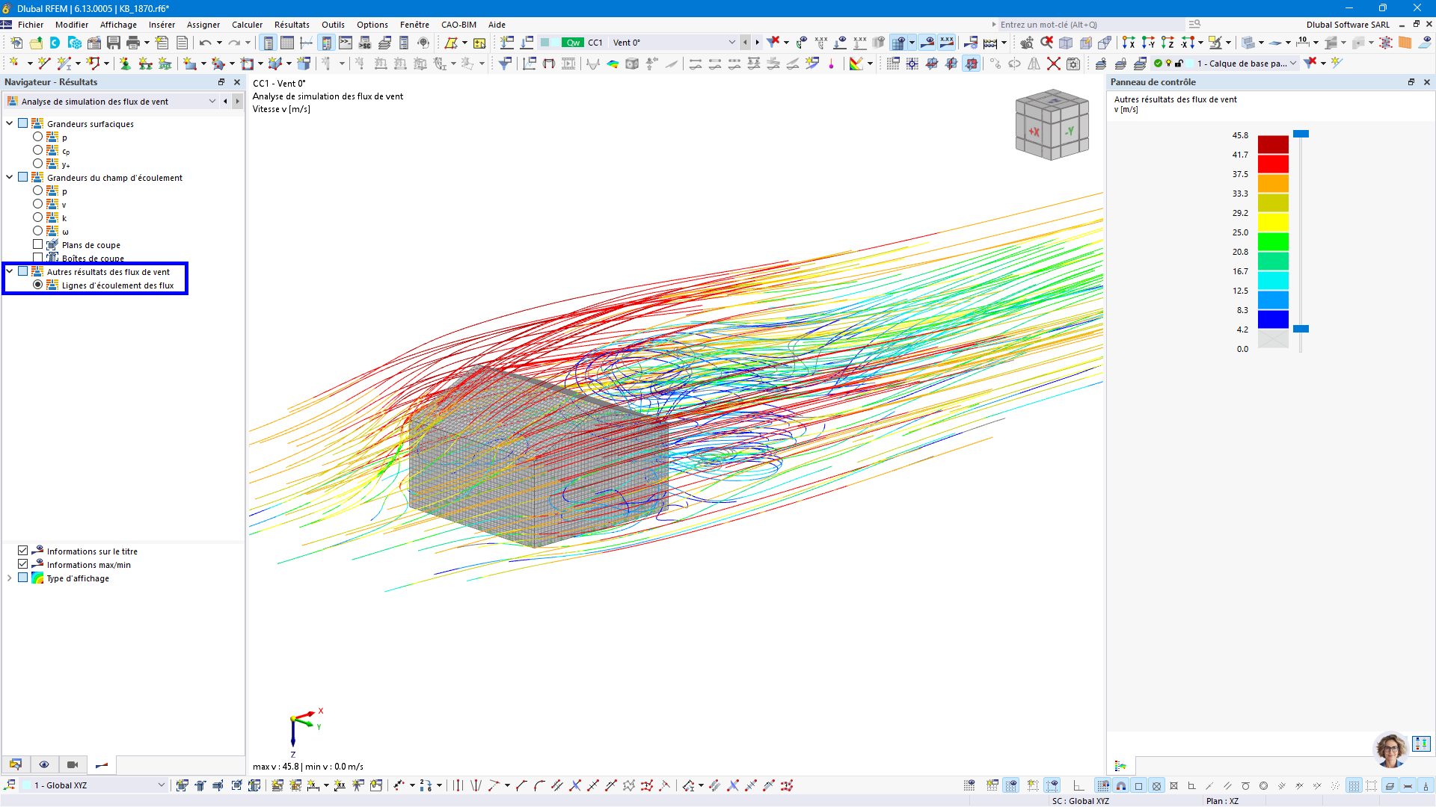Screen dimensions: 1436x807
Task: Uncheck 'Informations max/min' in the navigator
Action: click(23, 564)
